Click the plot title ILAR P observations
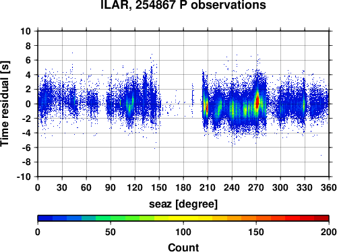The image size is (337, 252). pos(183,5)
